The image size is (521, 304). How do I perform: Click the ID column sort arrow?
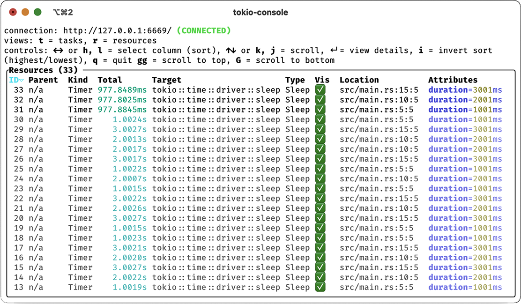[x=22, y=80]
